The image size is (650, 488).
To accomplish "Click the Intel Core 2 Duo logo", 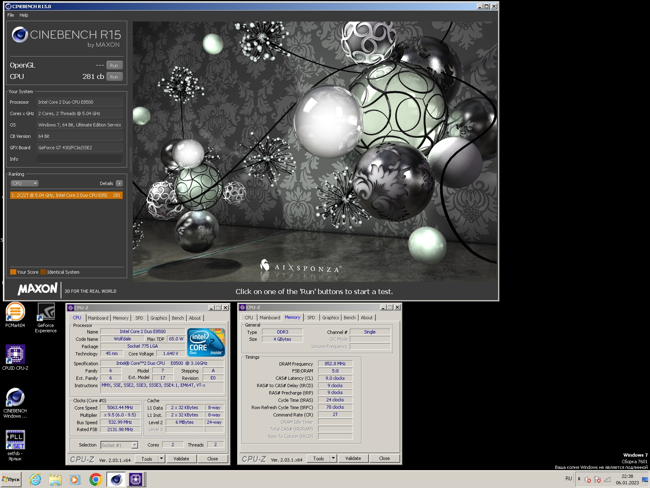I will click(x=206, y=342).
